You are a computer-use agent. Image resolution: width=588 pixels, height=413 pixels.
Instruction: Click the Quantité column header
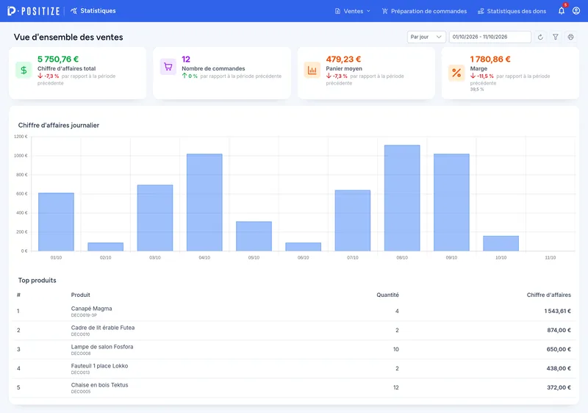tap(388, 295)
